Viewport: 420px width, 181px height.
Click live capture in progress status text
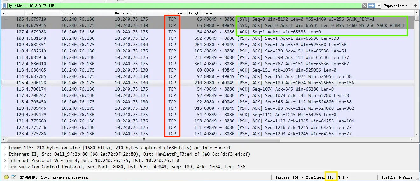(x=64, y=178)
